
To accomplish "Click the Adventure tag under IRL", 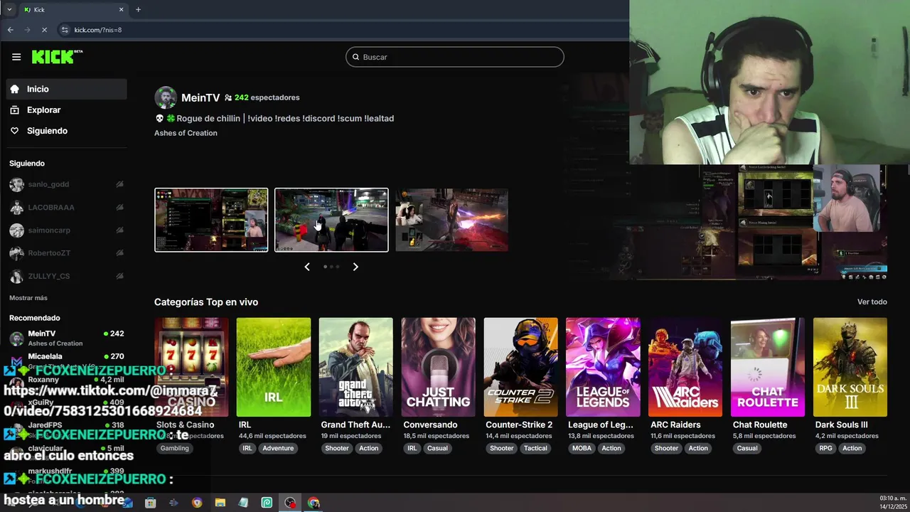I will pos(278,448).
